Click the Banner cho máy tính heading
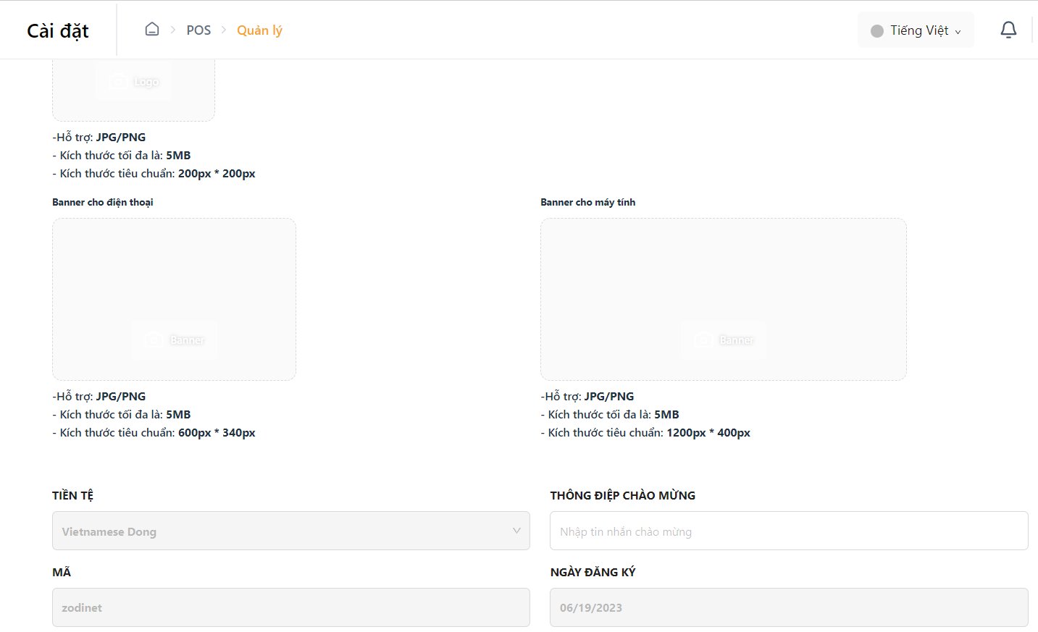 (x=587, y=202)
